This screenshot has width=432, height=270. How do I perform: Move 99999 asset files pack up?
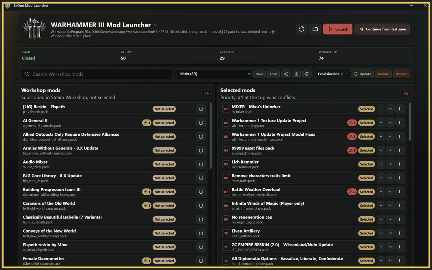pos(381,151)
